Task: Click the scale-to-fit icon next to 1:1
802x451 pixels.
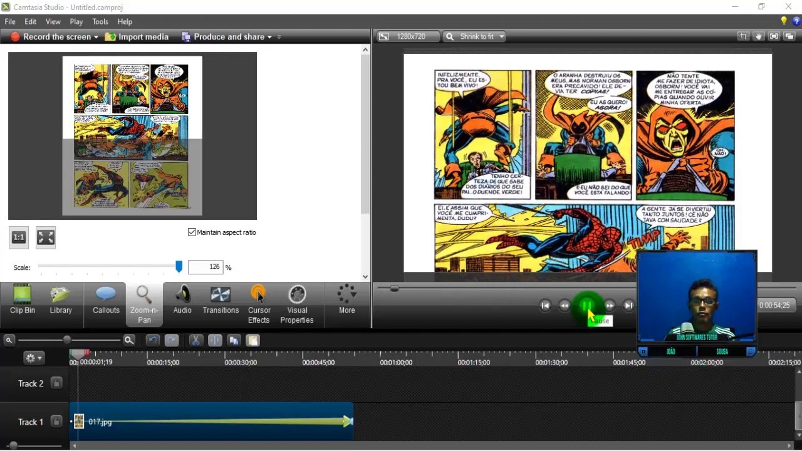Action: [46, 237]
